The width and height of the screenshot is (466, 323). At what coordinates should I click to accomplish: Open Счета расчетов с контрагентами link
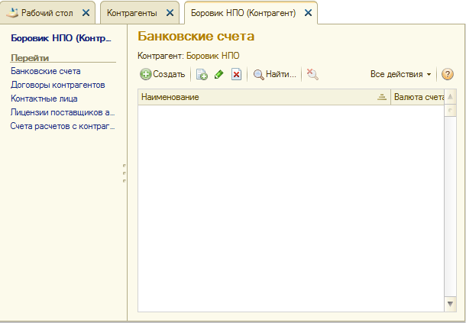63,126
